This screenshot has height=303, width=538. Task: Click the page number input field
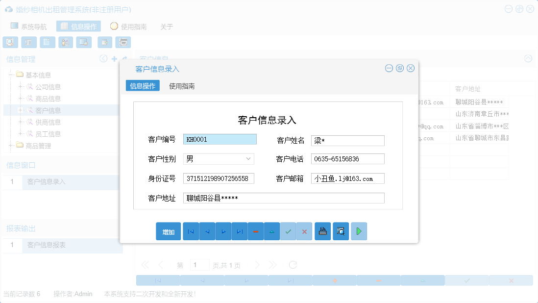coord(199,265)
